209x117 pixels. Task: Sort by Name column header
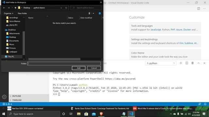point(31,18)
